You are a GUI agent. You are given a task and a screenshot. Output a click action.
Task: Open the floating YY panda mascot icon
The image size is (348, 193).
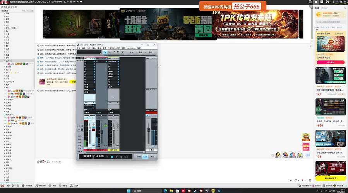306,137
